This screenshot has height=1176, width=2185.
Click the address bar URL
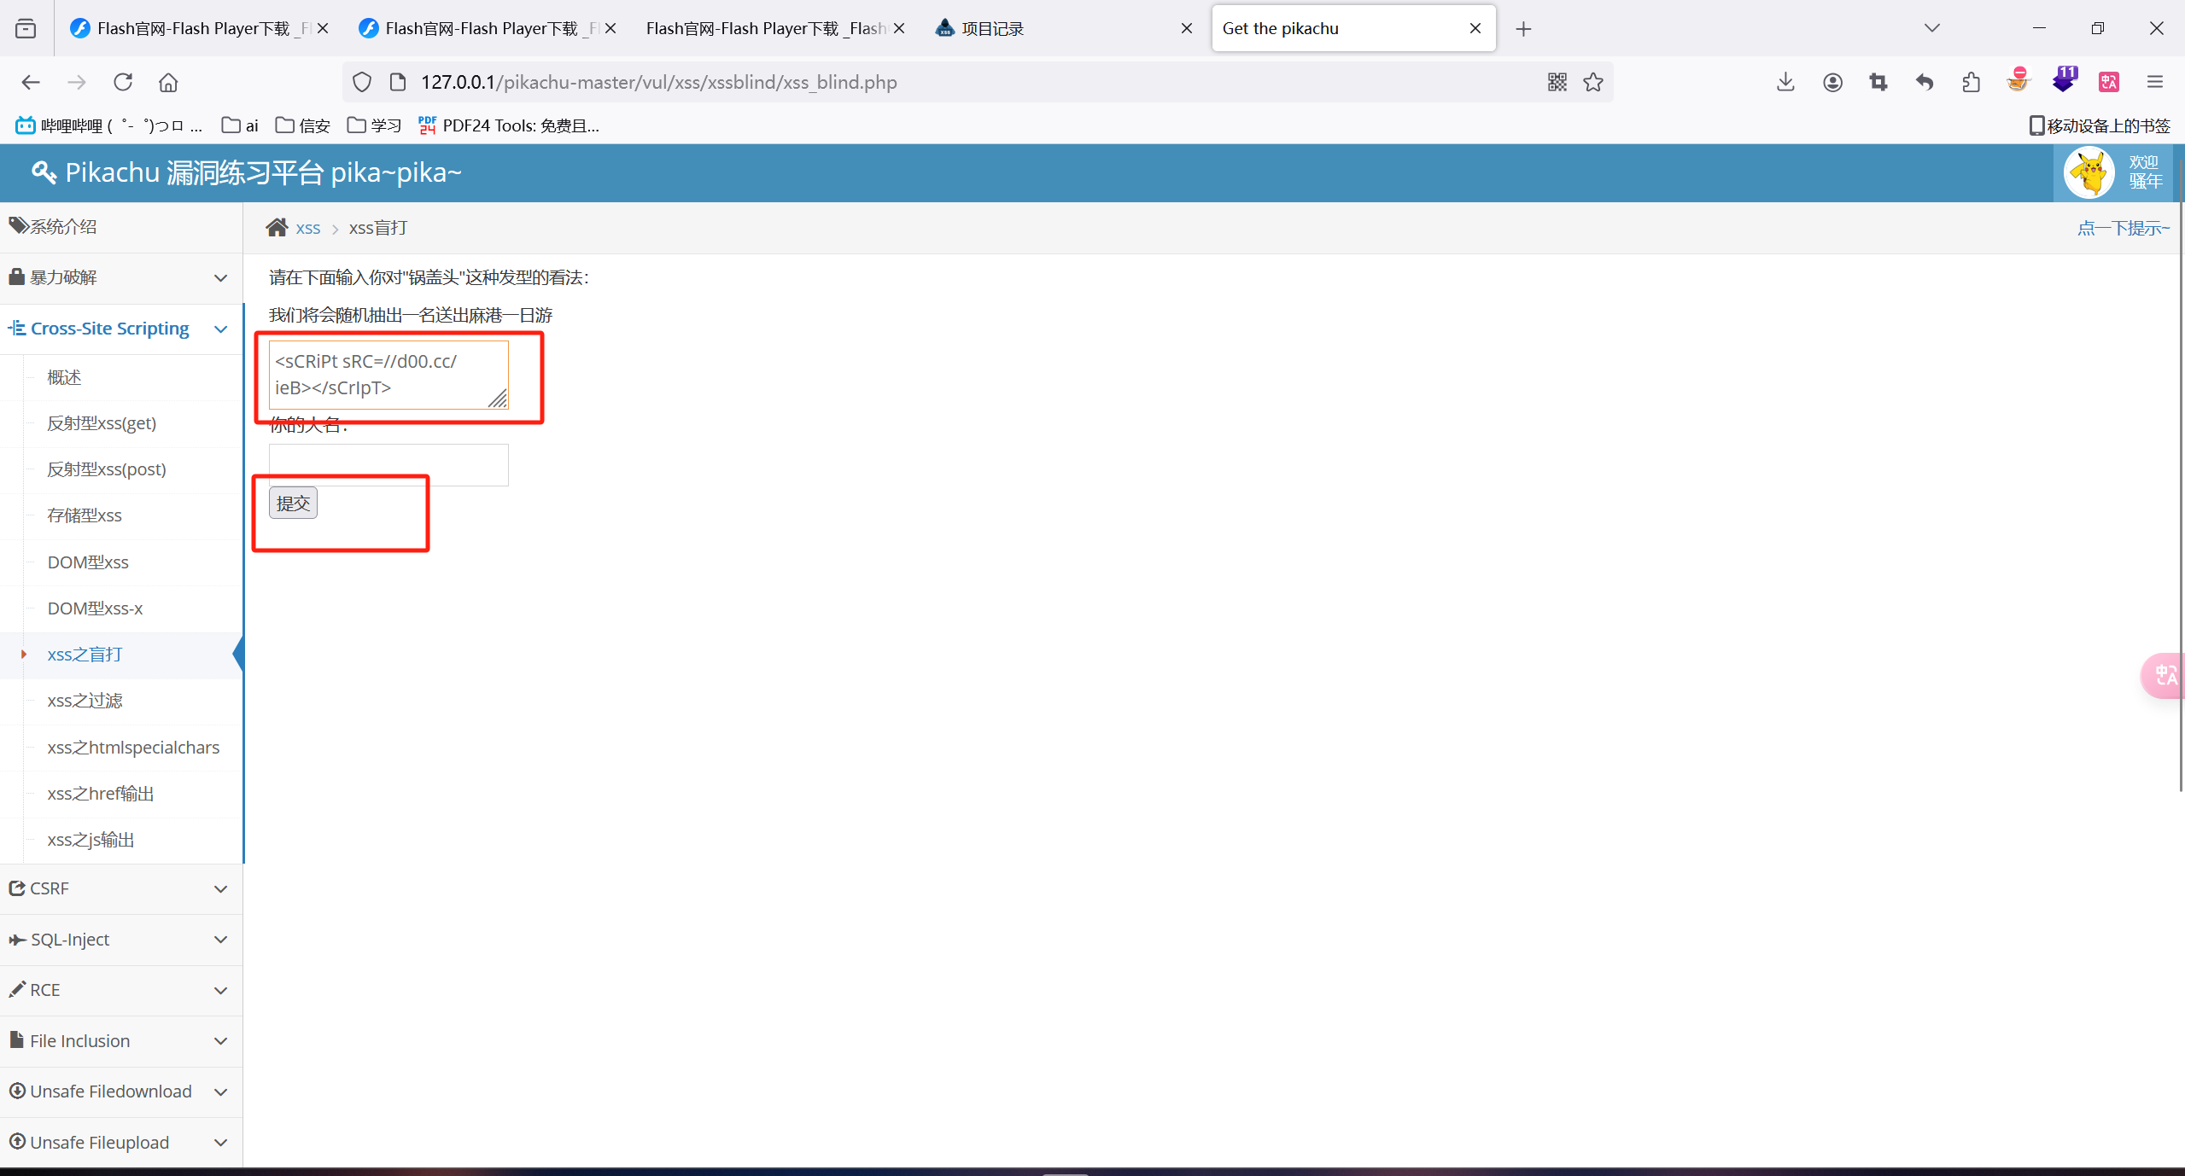(x=658, y=82)
